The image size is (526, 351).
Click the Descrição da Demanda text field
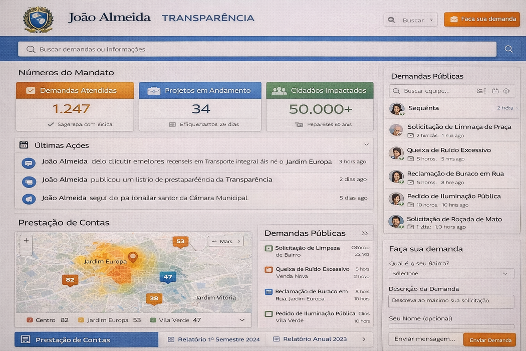[451, 301]
